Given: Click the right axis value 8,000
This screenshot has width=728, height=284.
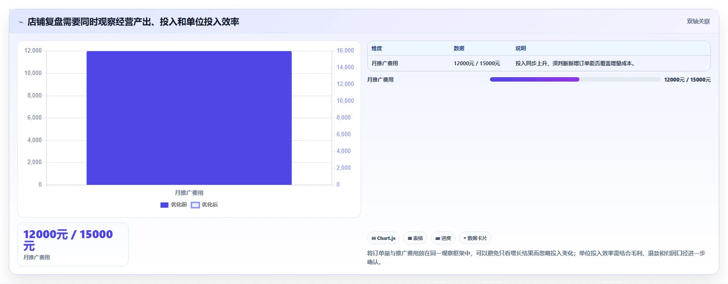Looking at the screenshot, I should pos(344,118).
